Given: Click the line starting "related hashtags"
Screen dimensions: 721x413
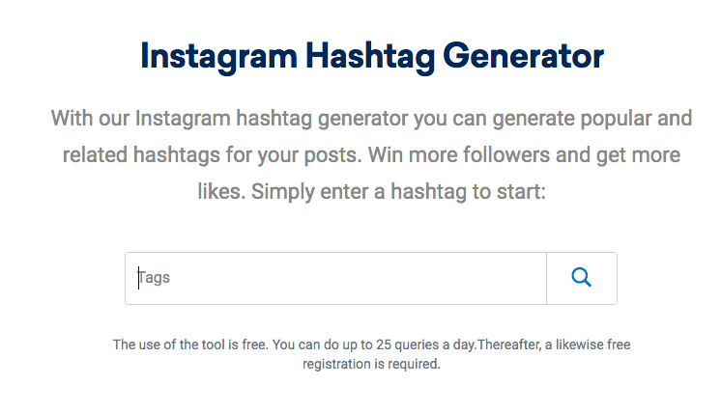Looking at the screenshot, I should (x=372, y=154).
